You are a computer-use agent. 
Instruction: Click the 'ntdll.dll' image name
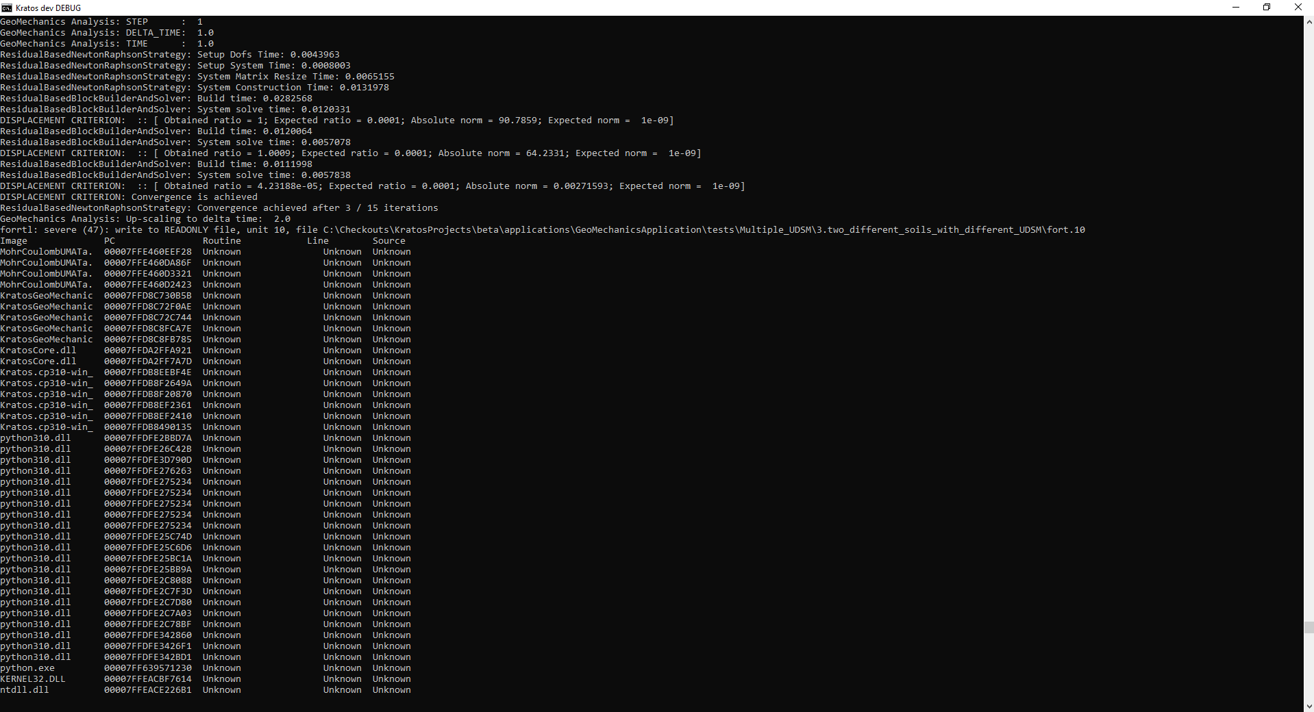25,690
